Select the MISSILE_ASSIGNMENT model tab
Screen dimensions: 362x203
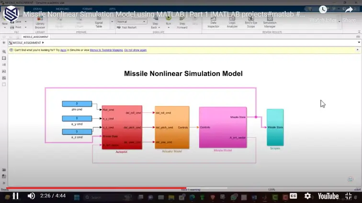(x=36, y=36)
